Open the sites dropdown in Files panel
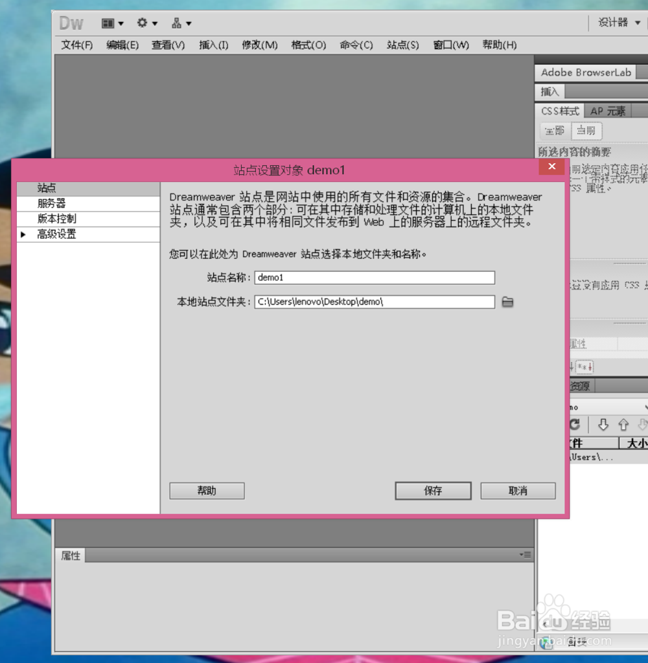This screenshot has height=663, width=648. pos(609,407)
